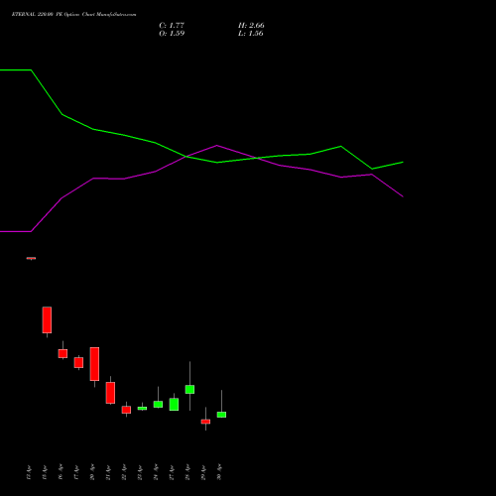Click the red candle above 21 Apr
This screenshot has height=496, width=496.
pos(110,393)
